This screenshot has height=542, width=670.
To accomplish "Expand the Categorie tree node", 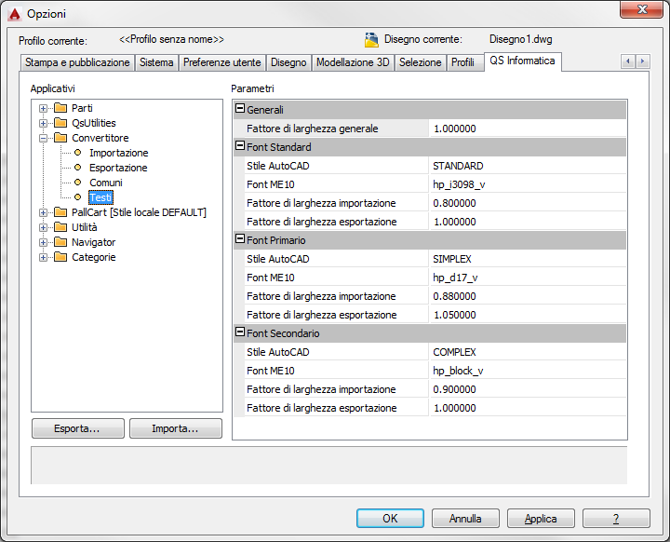I will click(x=43, y=258).
